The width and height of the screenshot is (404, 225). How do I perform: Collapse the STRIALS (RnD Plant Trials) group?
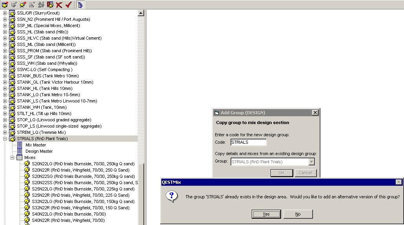(x=5, y=139)
